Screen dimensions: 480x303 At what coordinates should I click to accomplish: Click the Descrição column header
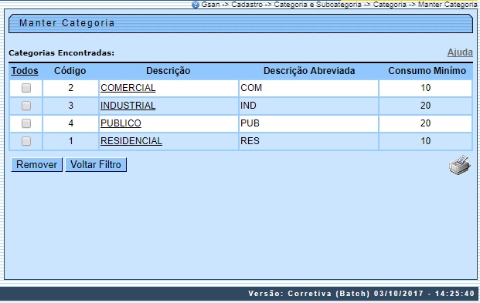168,71
